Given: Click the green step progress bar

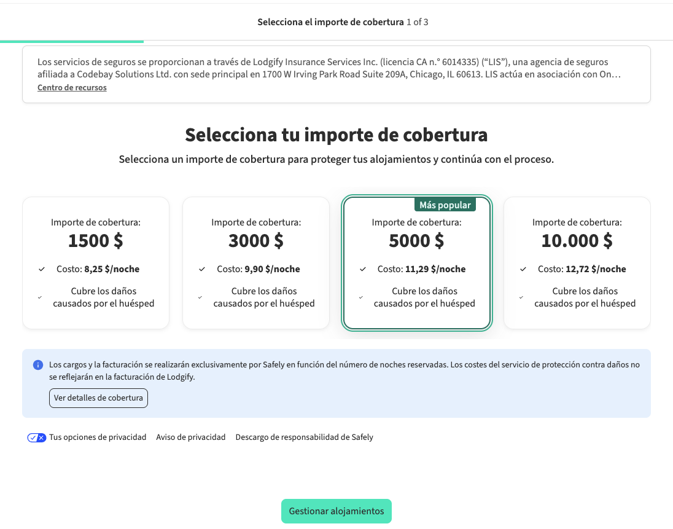Looking at the screenshot, I should point(72,42).
